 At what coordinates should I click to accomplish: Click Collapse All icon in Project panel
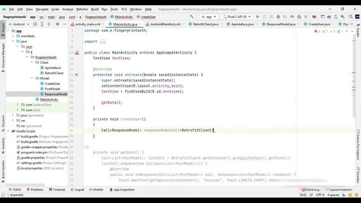pyautogui.click(x=49, y=24)
